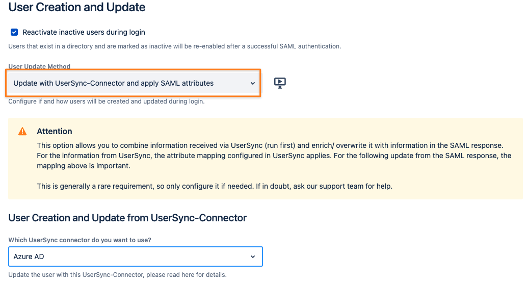The width and height of the screenshot is (528, 282).
Task: Open the User Update Method dropdown
Action: click(133, 83)
